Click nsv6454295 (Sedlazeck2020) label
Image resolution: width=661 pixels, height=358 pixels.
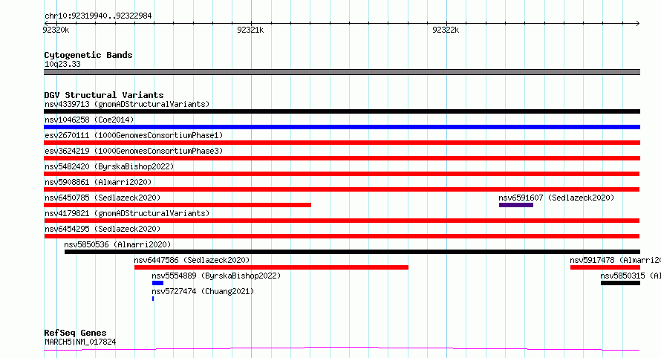[x=102, y=229]
